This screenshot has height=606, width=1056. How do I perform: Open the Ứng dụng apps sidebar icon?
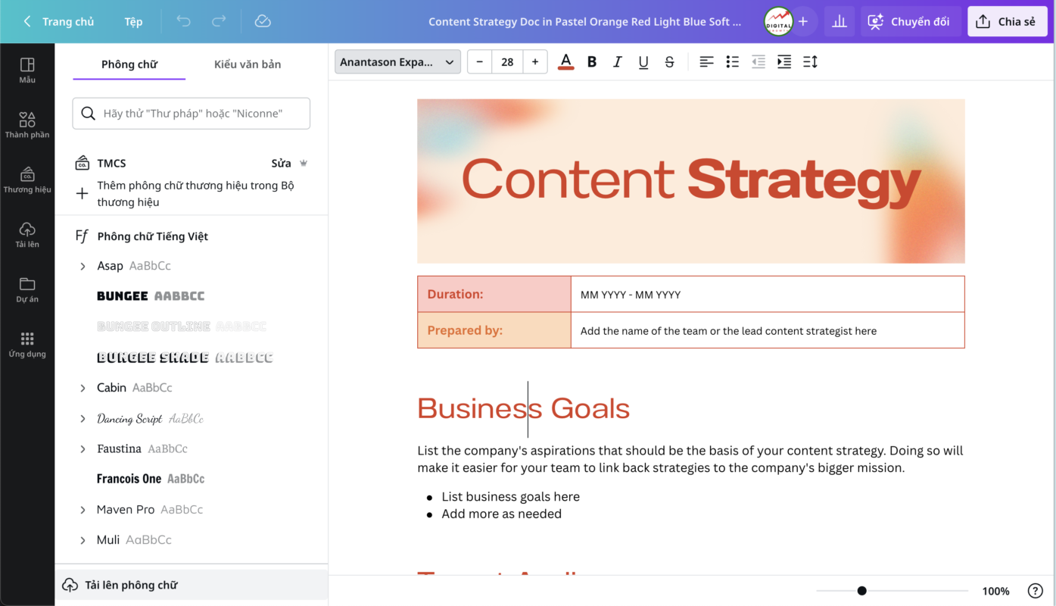(x=27, y=344)
